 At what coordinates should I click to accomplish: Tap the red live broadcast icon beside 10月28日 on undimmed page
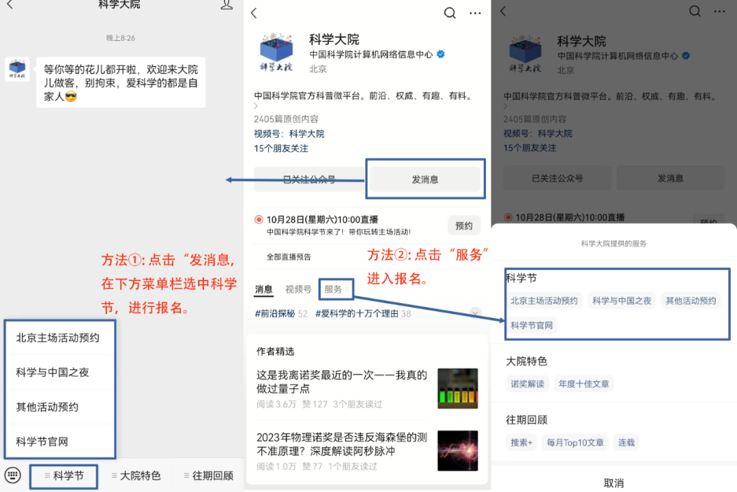(x=259, y=220)
